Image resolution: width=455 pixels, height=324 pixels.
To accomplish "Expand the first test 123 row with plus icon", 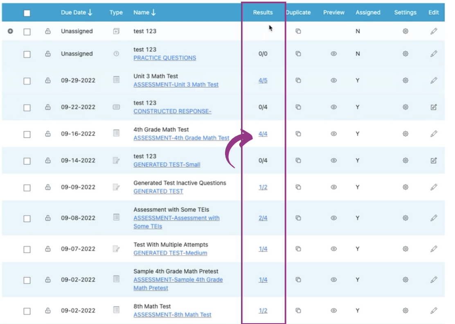I will click(x=11, y=31).
